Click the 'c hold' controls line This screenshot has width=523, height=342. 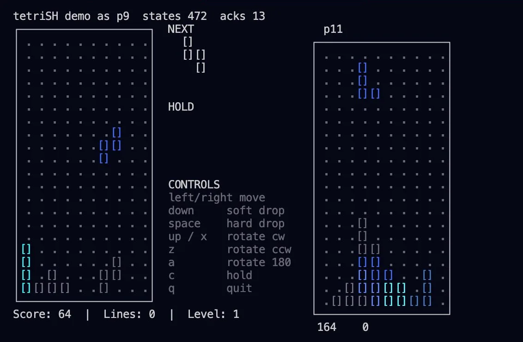coord(210,275)
